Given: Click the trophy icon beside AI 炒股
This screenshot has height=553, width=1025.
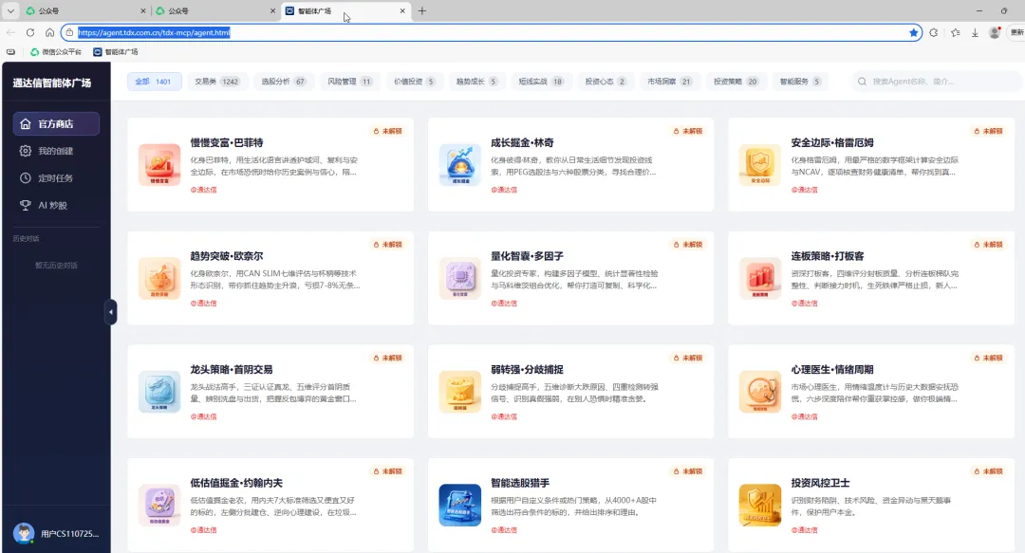Looking at the screenshot, I should pos(26,205).
